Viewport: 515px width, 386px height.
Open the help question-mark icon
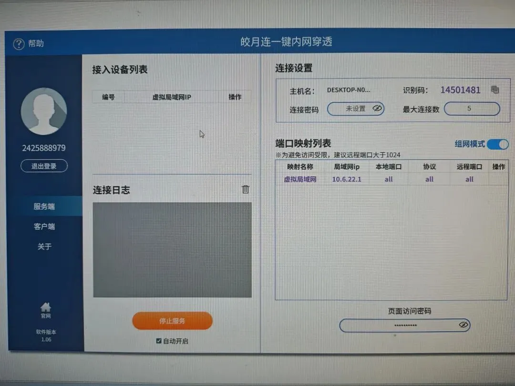19,44
